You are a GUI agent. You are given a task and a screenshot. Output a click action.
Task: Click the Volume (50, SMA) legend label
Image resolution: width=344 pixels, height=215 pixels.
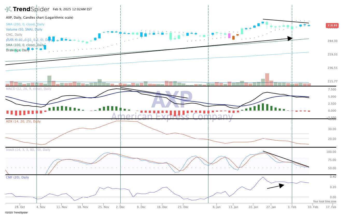click(x=24, y=29)
